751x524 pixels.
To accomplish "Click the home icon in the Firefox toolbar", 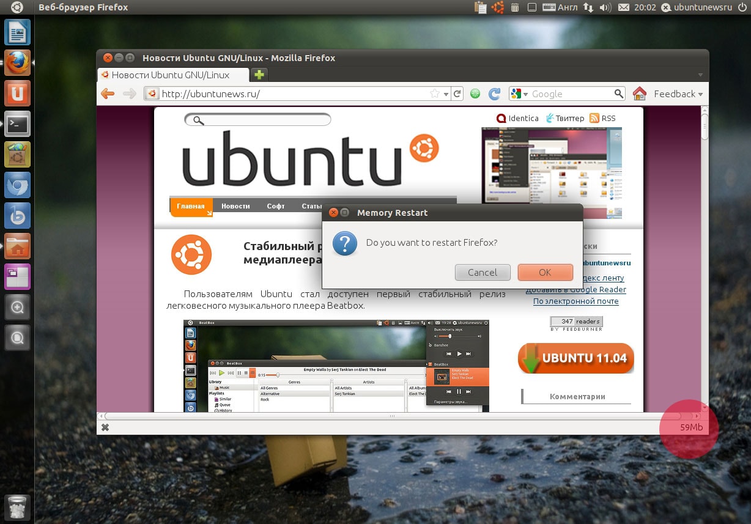I will click(639, 94).
